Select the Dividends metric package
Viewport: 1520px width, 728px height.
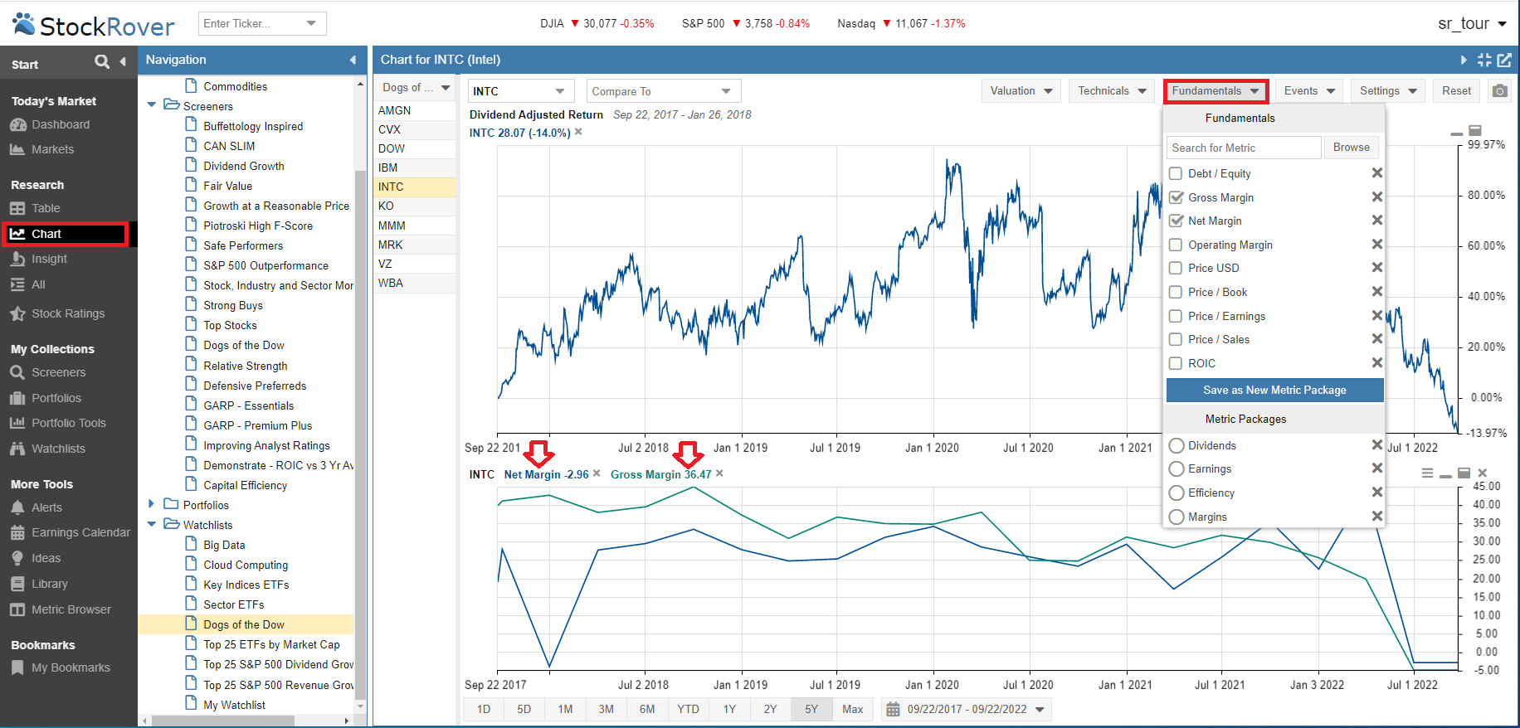click(1177, 445)
